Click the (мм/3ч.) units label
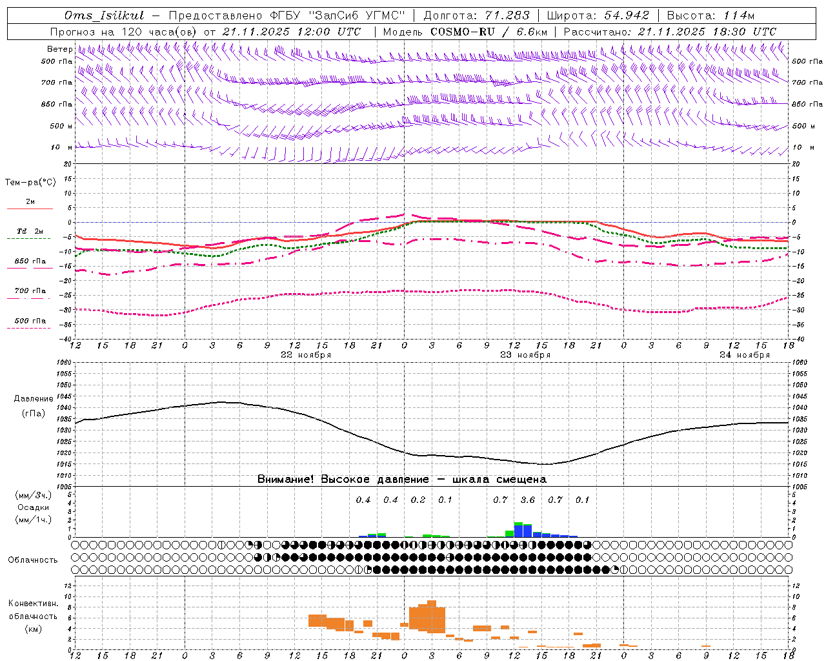The height and width of the screenshot is (661, 826). click(x=34, y=496)
